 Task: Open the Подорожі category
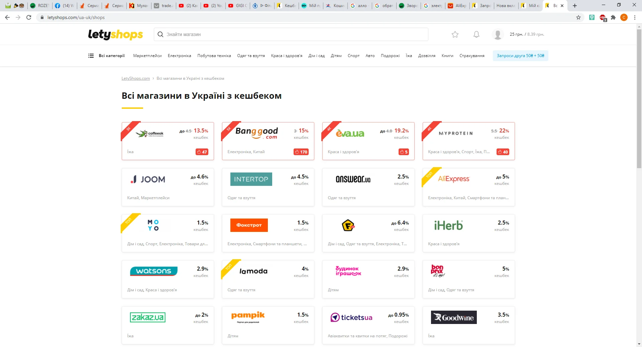click(390, 56)
